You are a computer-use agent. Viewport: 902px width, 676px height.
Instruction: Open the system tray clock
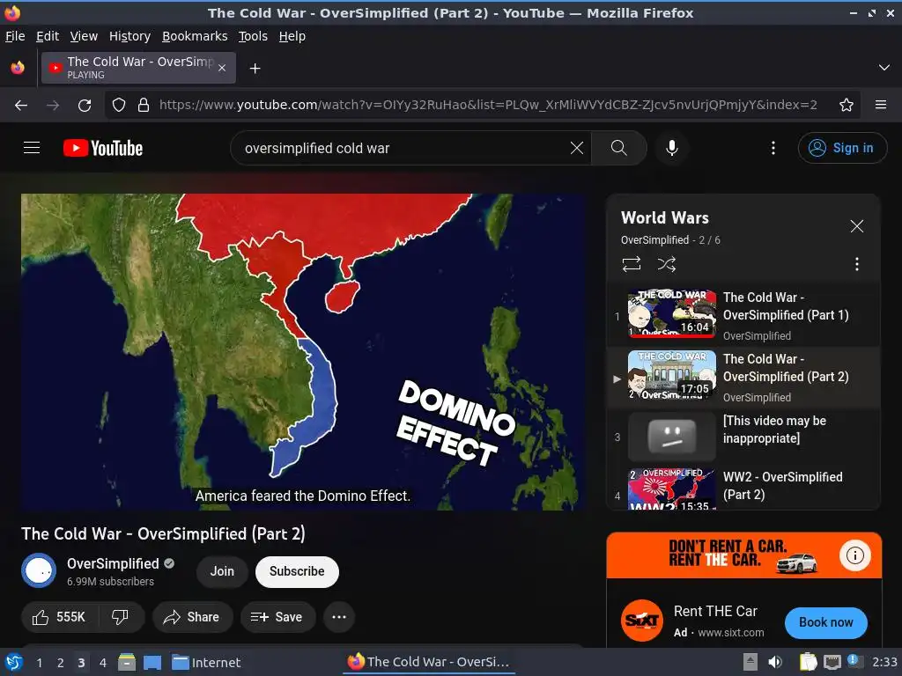point(884,662)
